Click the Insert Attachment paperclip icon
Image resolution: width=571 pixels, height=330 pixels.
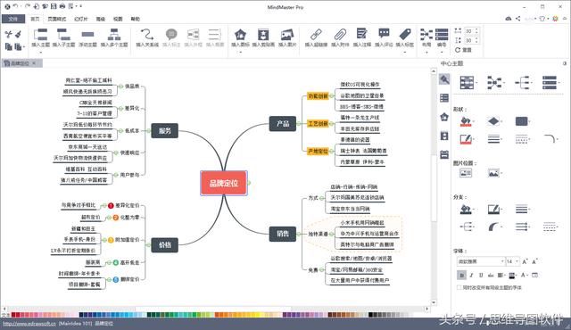[x=340, y=35]
